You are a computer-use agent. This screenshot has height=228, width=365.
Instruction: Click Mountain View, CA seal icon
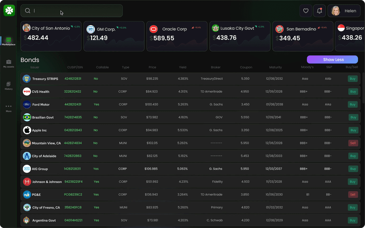pyautogui.click(x=27, y=143)
